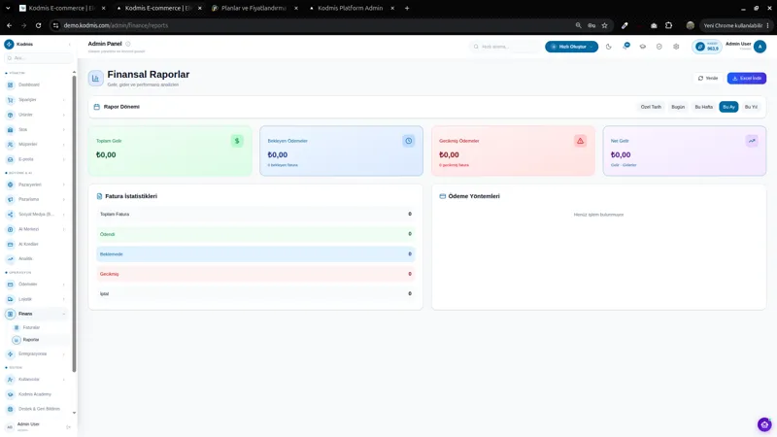This screenshot has width=777, height=437.
Task: Open Kullanıcılar in sidebar
Action: click(29, 379)
